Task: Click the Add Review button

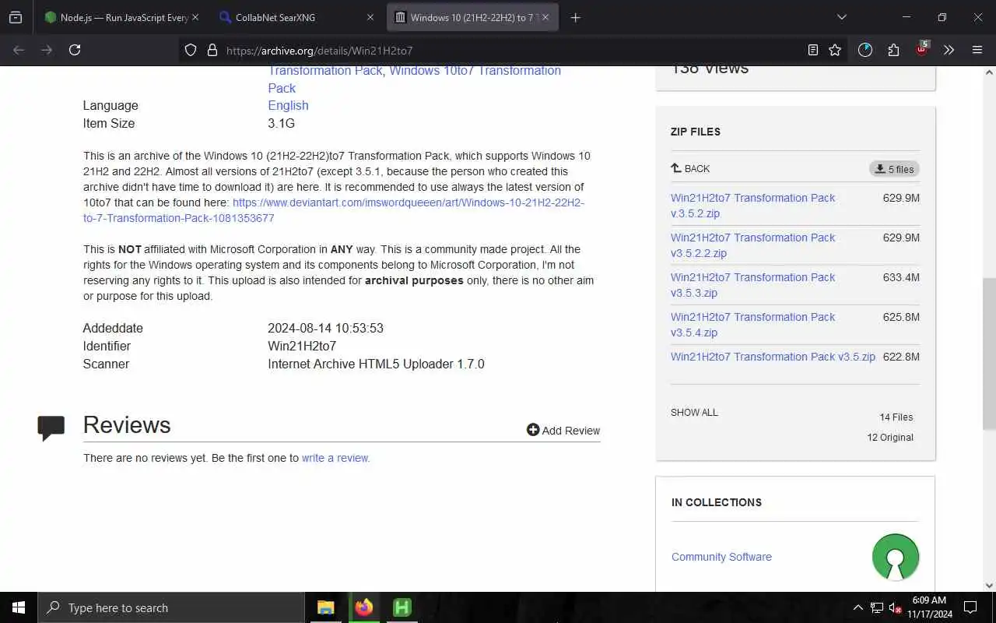Action: click(x=563, y=430)
